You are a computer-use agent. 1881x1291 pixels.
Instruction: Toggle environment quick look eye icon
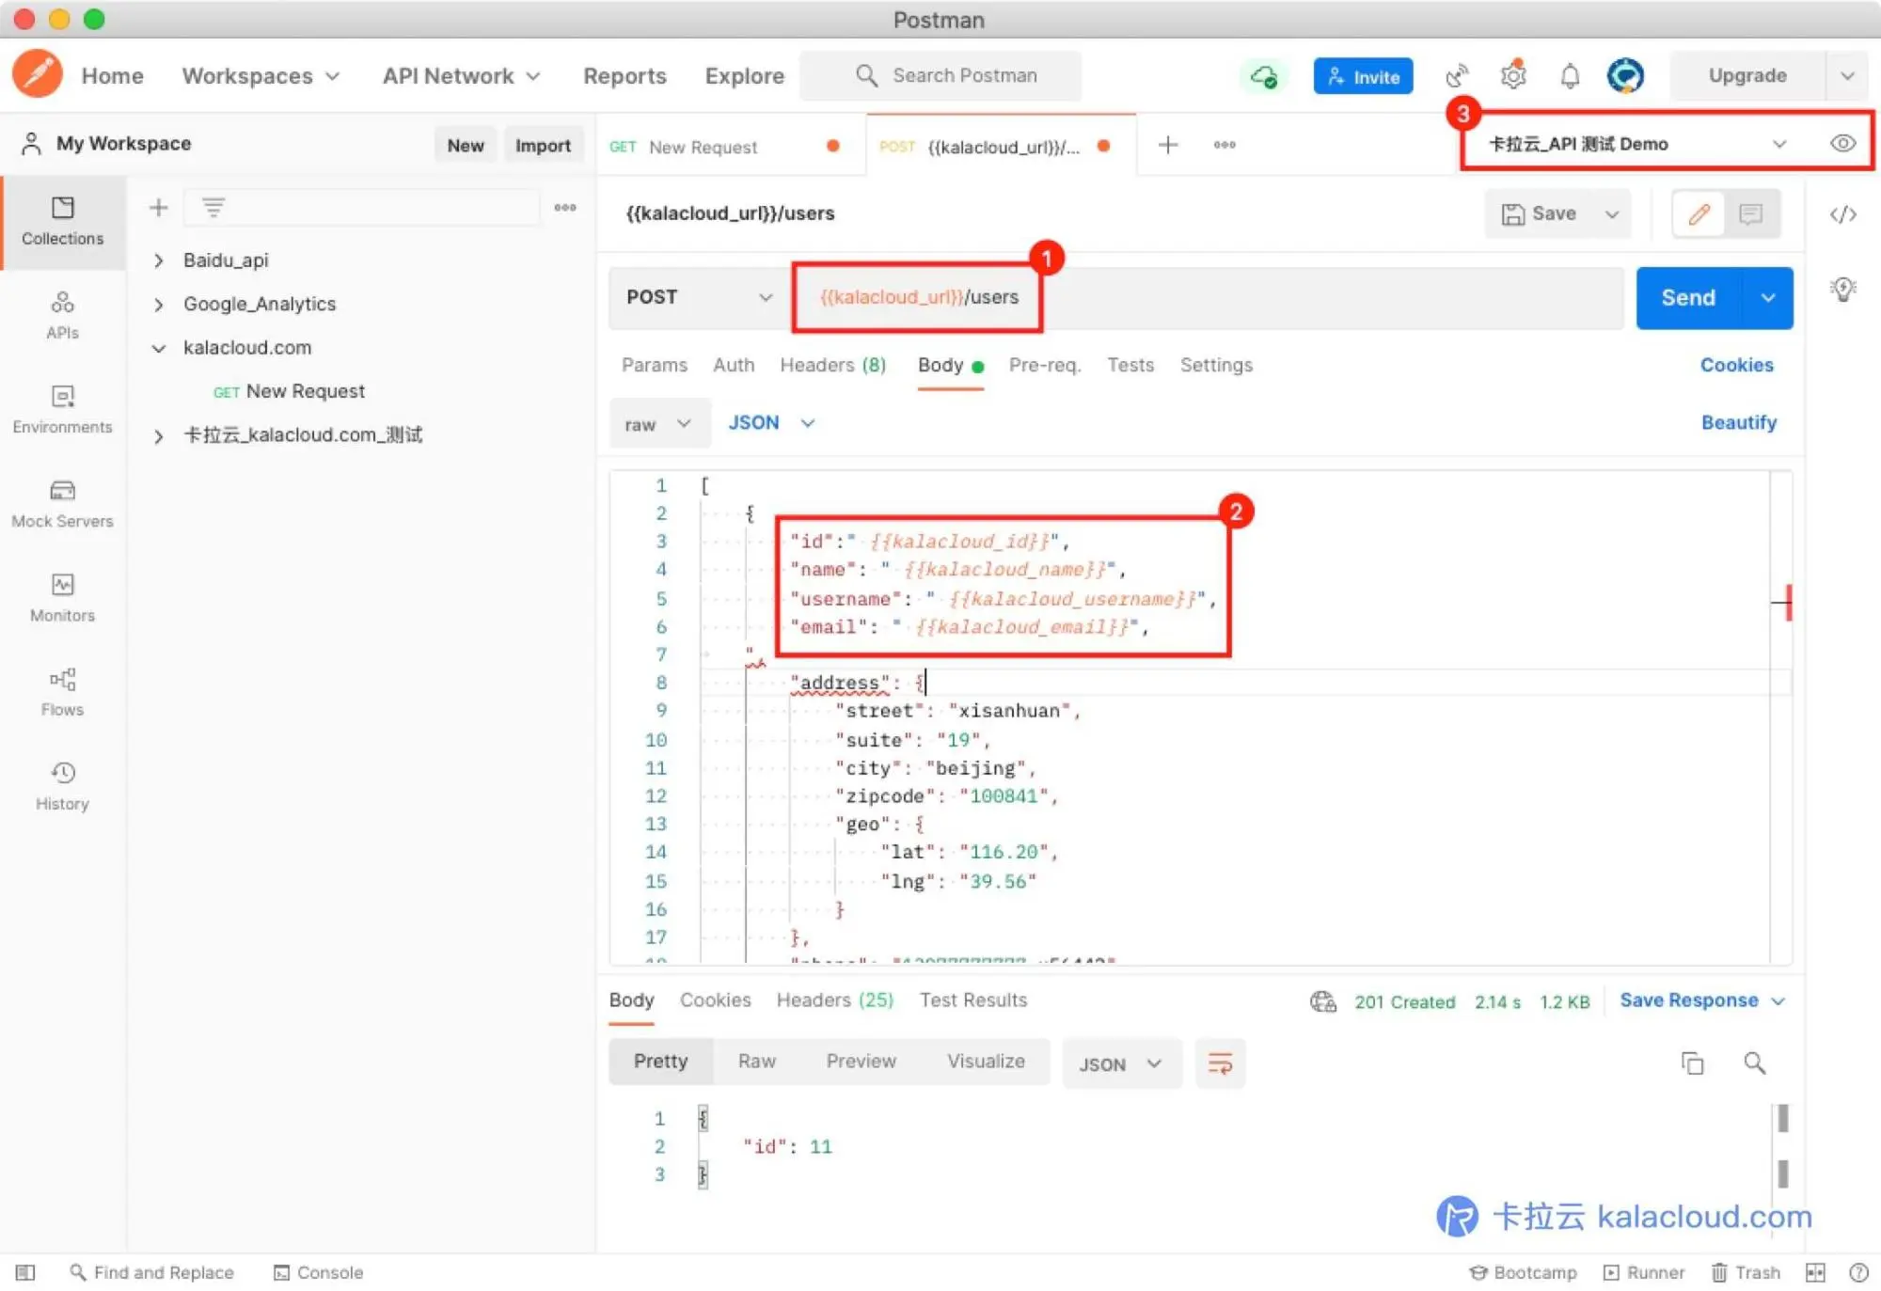tap(1842, 143)
